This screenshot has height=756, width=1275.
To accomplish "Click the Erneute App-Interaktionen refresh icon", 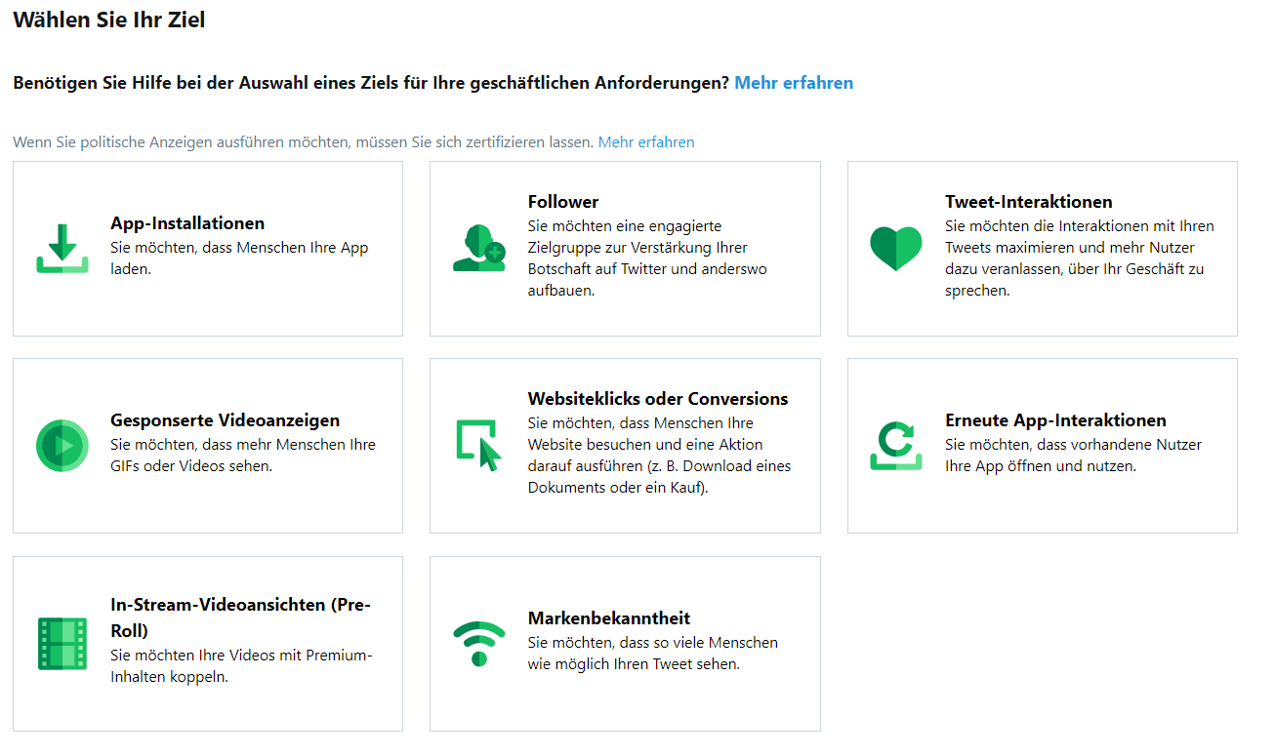I will click(x=896, y=446).
